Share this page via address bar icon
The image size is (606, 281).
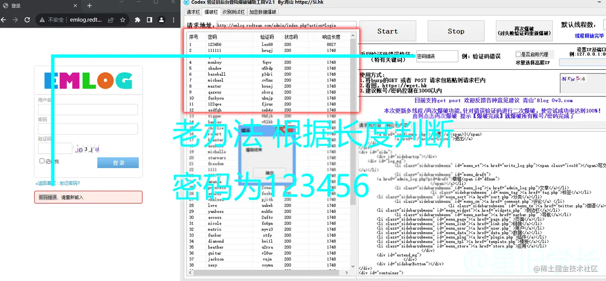click(x=110, y=20)
